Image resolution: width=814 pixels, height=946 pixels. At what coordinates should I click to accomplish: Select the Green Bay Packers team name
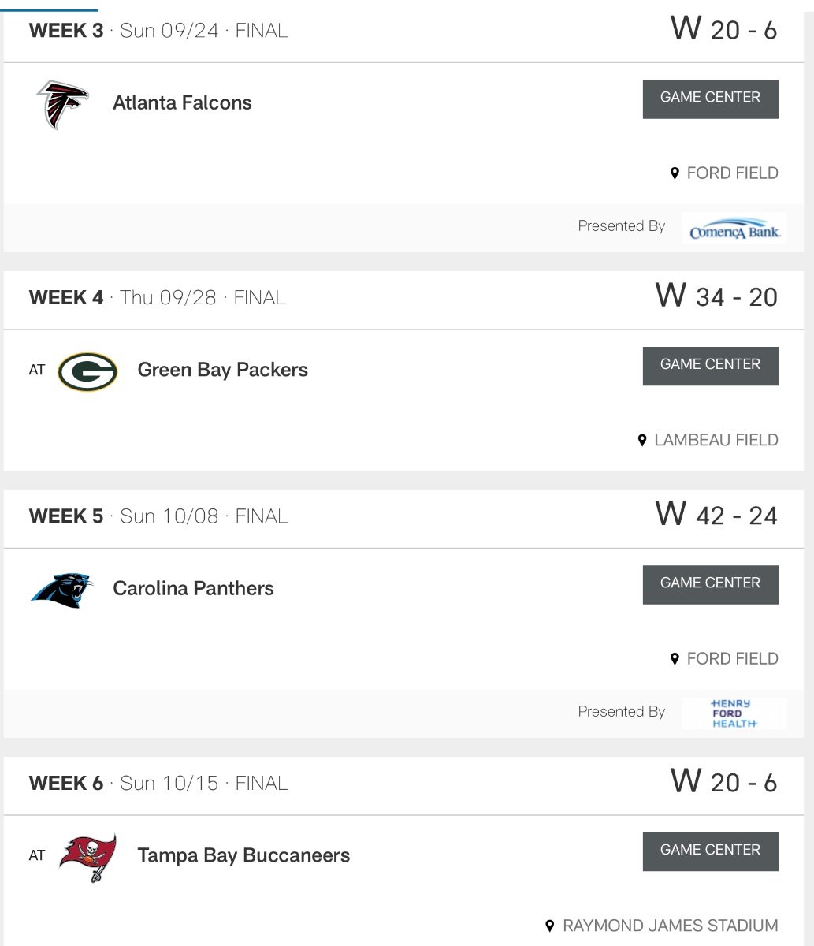tap(222, 371)
